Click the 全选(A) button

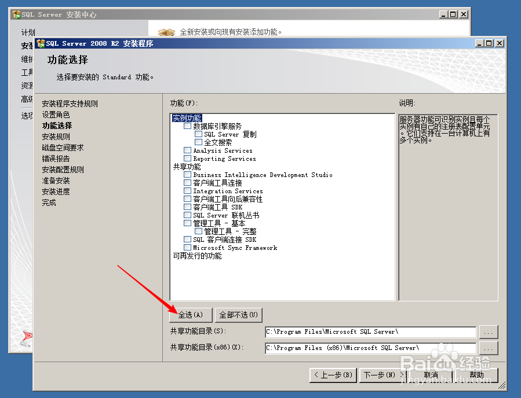point(191,315)
